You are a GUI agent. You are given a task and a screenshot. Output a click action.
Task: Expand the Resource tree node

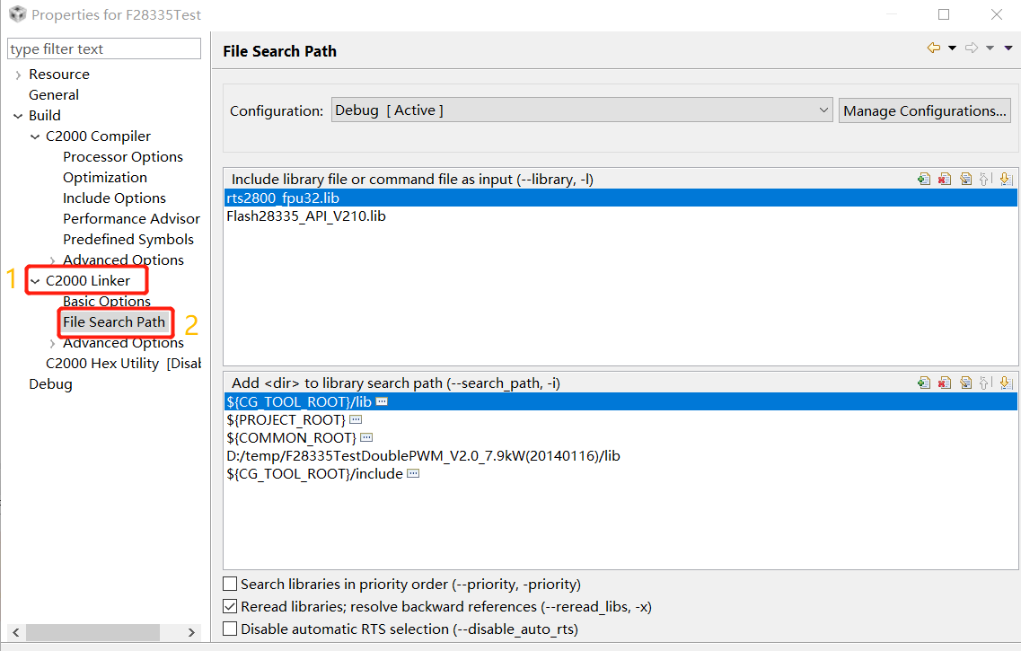[x=18, y=75]
